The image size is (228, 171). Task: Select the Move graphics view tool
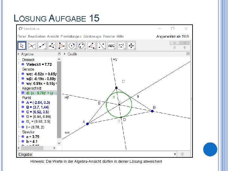(131, 46)
